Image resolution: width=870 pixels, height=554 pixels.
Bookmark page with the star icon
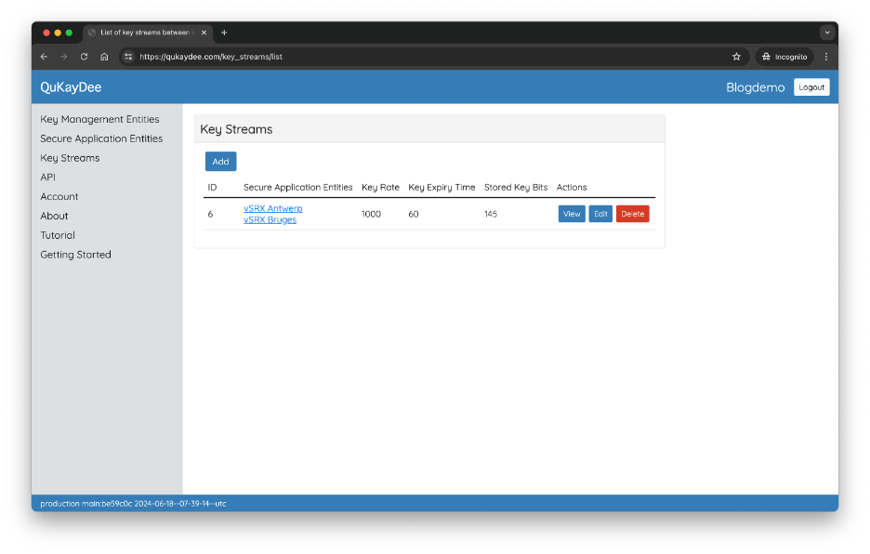click(736, 57)
